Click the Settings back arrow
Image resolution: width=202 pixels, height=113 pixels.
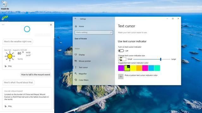(x=76, y=19)
